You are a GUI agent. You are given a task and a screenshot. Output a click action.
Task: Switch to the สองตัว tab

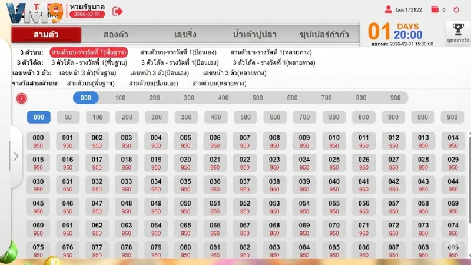115,34
